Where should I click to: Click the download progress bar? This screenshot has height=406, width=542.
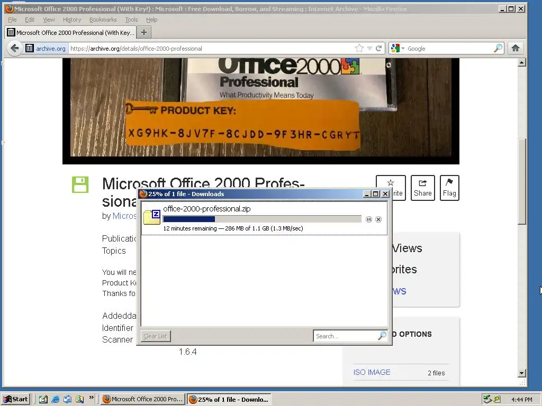coord(262,219)
